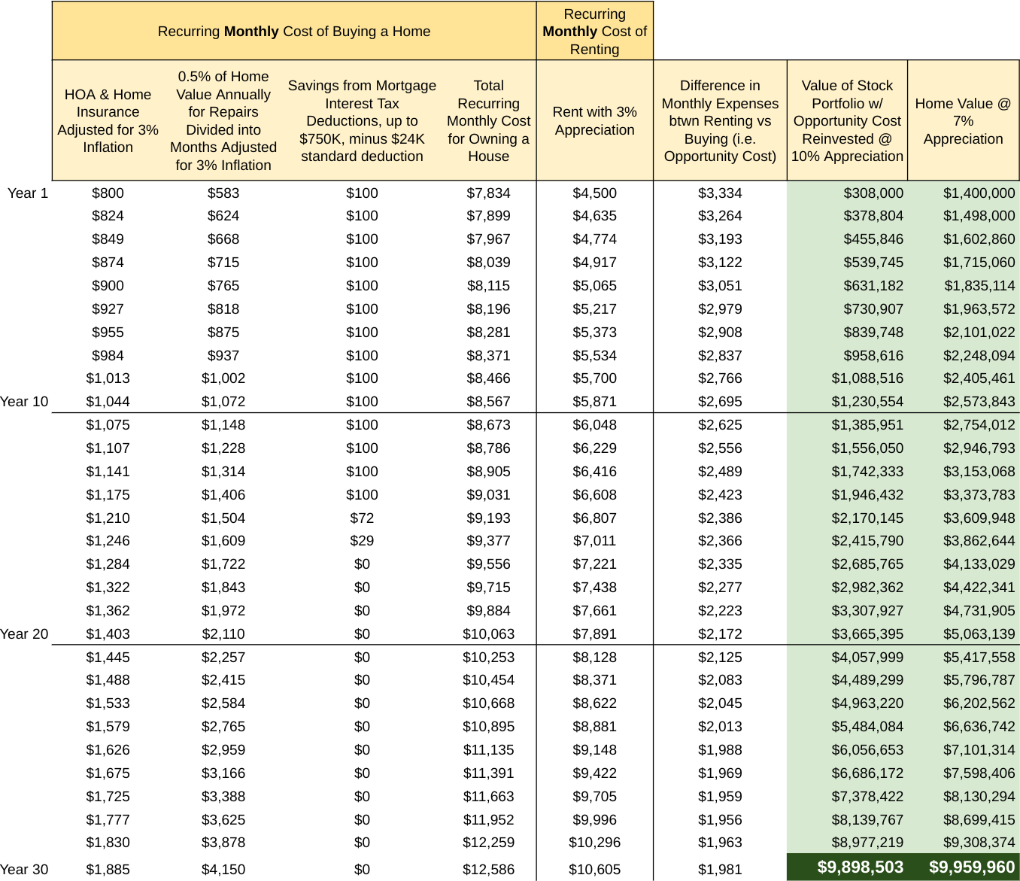Click the $72 mortgage tax savings cell

tap(362, 518)
